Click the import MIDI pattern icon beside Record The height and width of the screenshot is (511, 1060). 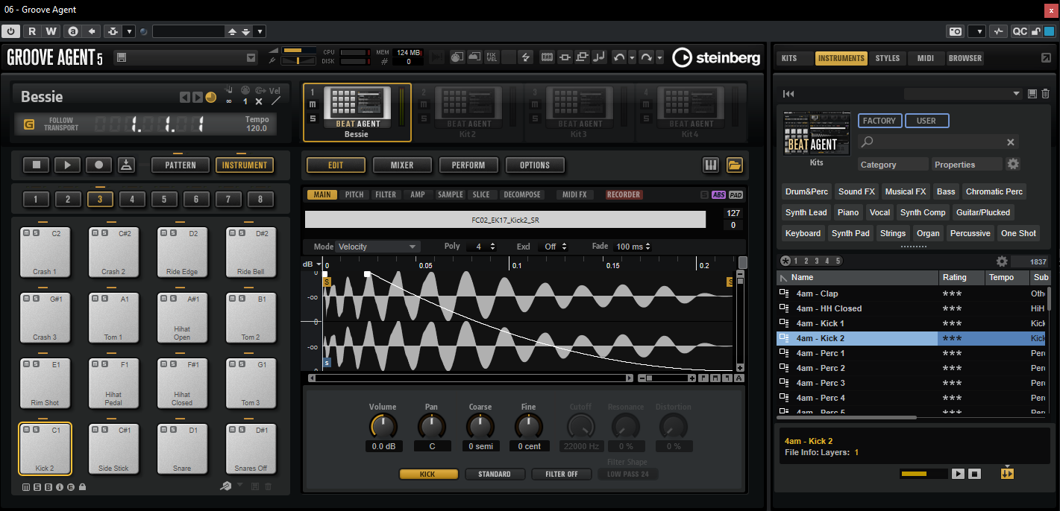[x=126, y=165]
